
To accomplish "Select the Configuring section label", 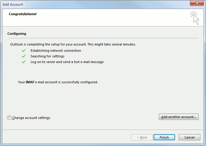I will coord(17,34).
